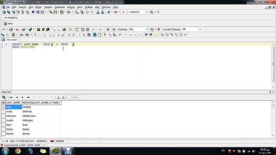Click the Paste clipboard icon in editor toolbar
Image resolution: width=276 pixels, height=155 pixels.
point(89,35)
